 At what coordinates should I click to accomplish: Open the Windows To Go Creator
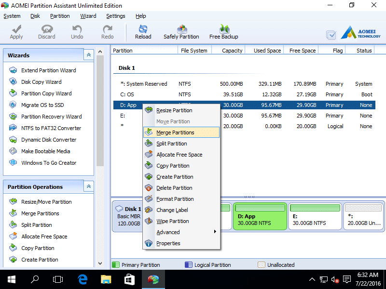click(42, 163)
